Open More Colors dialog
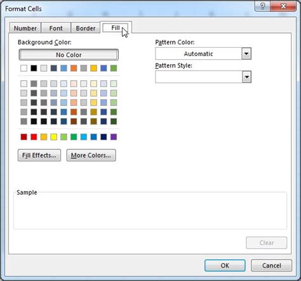 (x=91, y=155)
